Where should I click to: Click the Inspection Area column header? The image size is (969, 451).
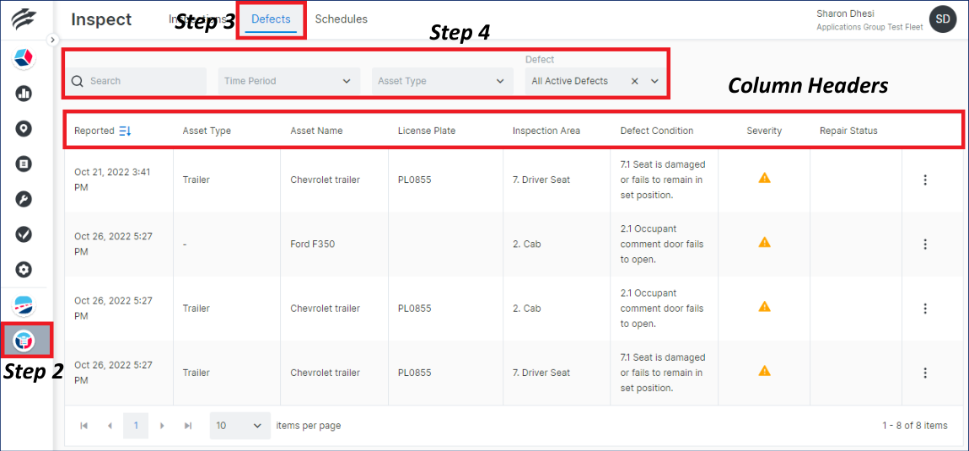546,131
